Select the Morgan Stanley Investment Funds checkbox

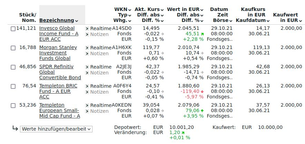coord(13,48)
